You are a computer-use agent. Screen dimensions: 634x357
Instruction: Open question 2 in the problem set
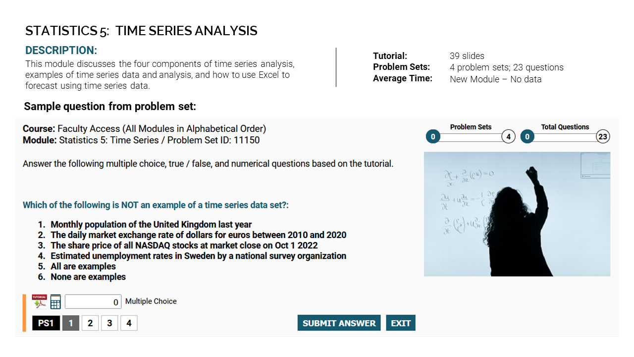pyautogui.click(x=90, y=323)
